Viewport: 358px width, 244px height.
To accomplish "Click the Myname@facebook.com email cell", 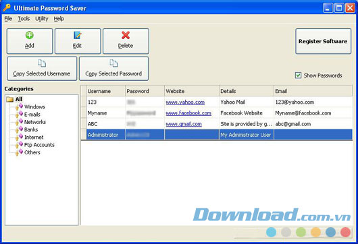I will (313, 113).
